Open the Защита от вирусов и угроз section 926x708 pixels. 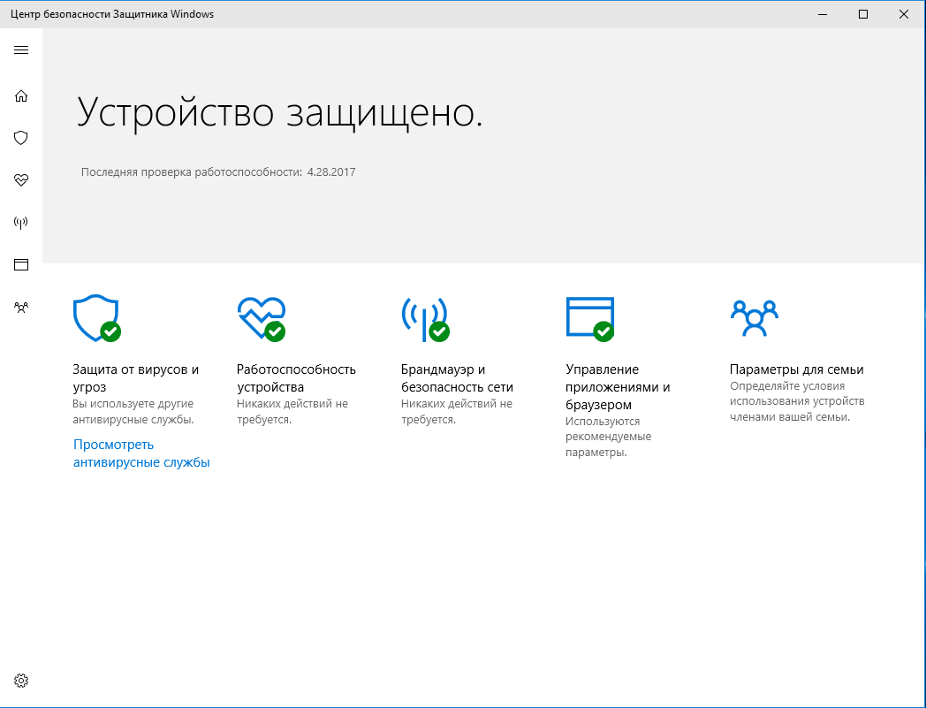pyautogui.click(x=136, y=378)
